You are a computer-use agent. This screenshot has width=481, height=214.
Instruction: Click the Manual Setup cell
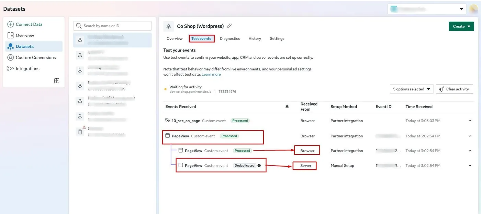[342, 166]
